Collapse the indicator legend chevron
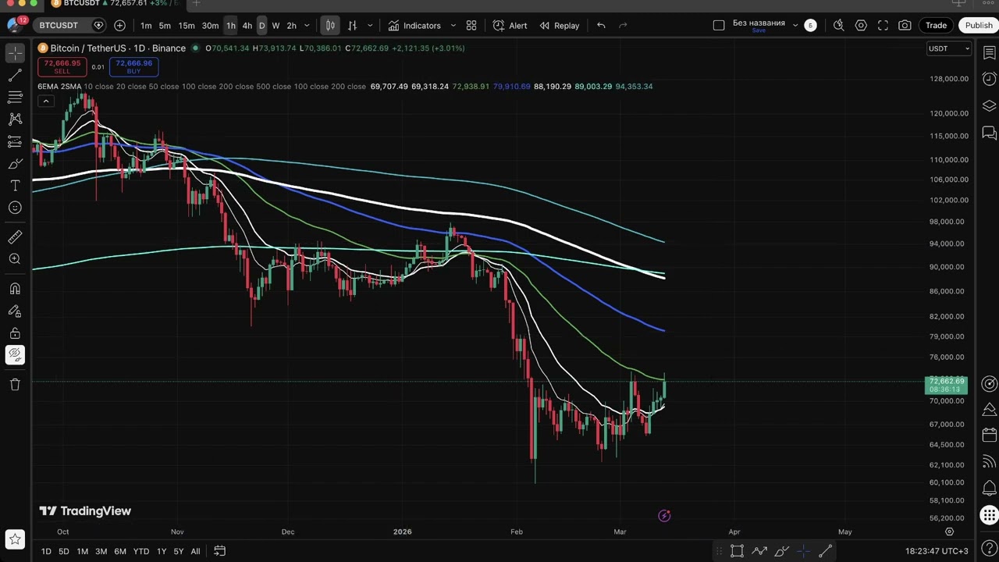Image resolution: width=999 pixels, height=562 pixels. 46,101
